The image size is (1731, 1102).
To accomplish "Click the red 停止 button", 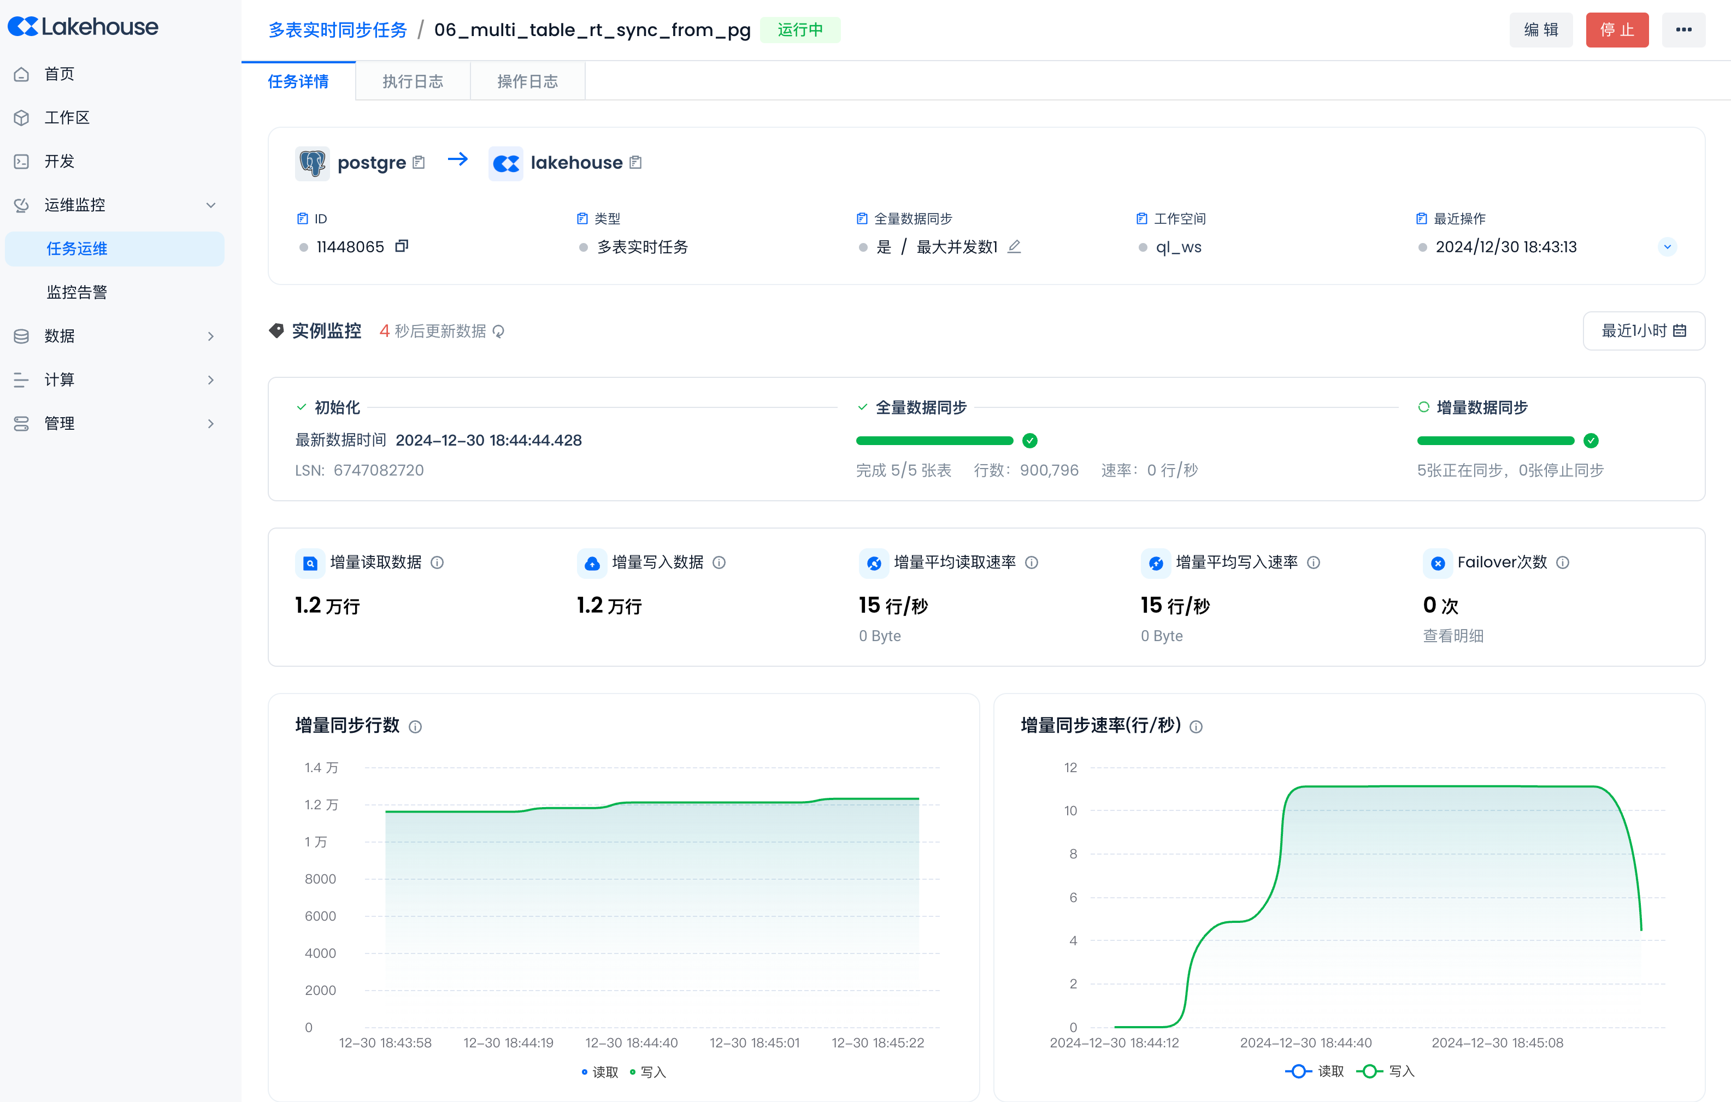I will (x=1617, y=30).
